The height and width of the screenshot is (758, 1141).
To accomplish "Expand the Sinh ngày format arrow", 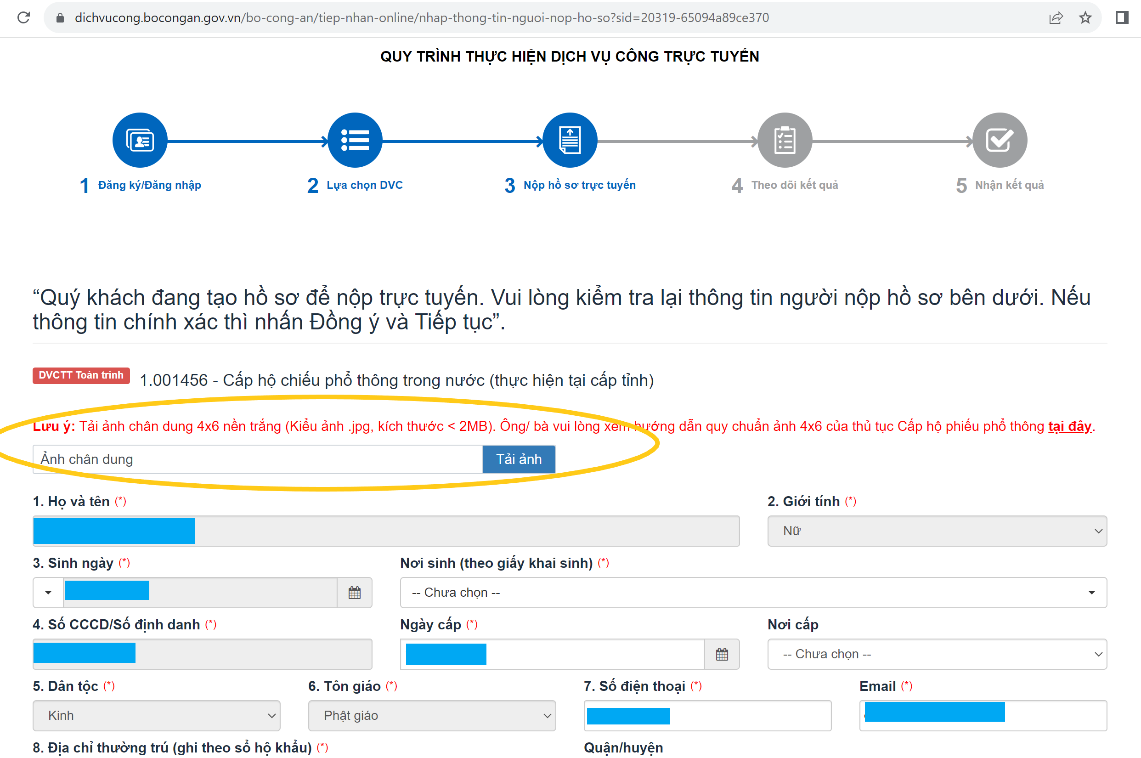I will pyautogui.click(x=48, y=592).
